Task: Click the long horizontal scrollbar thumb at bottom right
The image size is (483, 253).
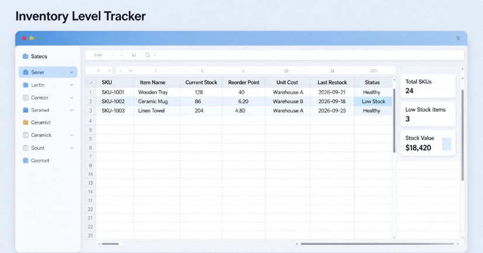Action: [377, 244]
